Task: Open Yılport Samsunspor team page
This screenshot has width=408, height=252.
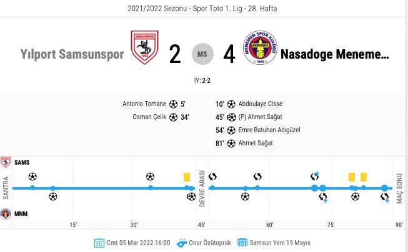Action: 72,54
